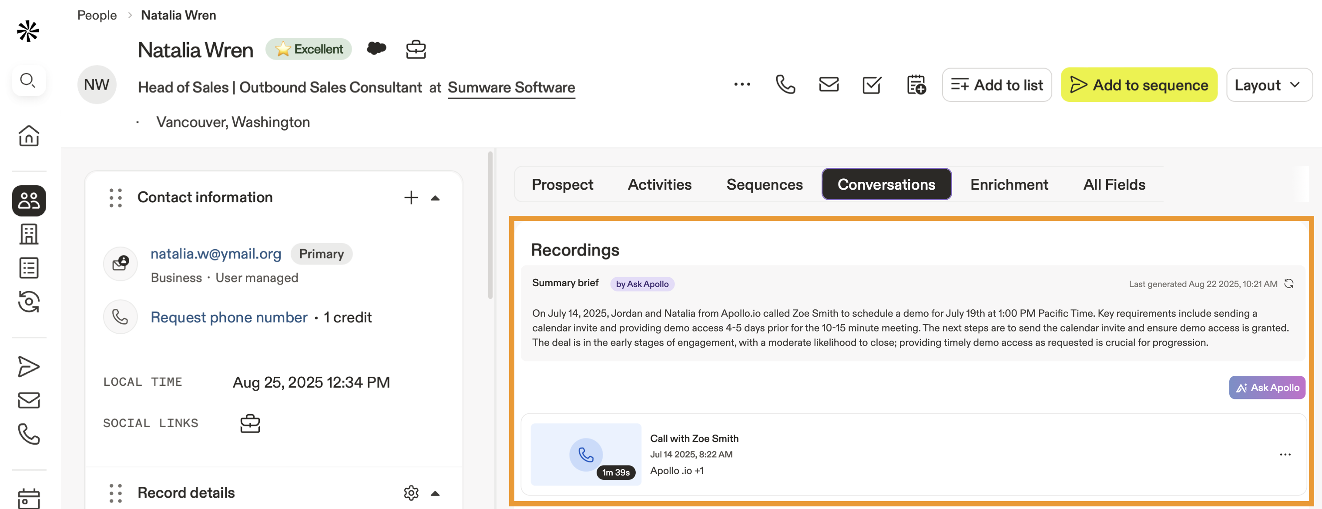Click the Add to sequence button

pyautogui.click(x=1139, y=85)
